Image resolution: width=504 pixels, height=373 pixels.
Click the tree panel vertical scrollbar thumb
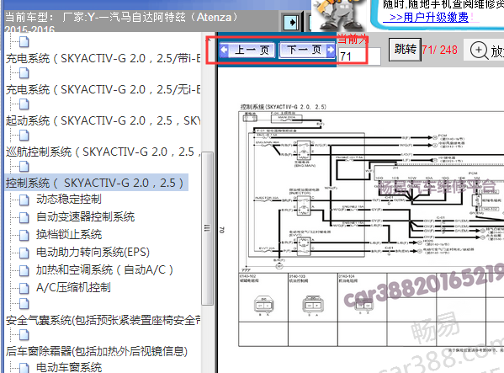click(x=207, y=228)
